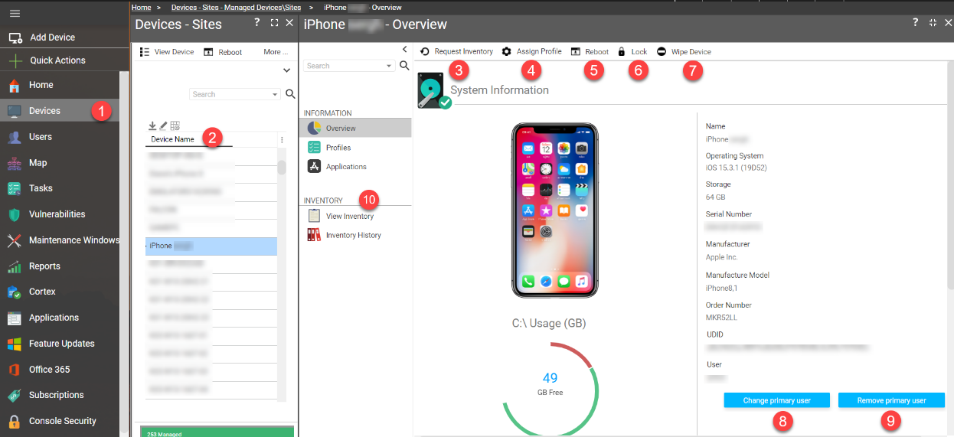Click Change primary user button

point(776,400)
